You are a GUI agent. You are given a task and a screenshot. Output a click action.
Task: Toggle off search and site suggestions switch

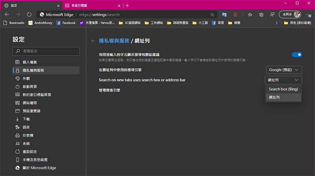click(296, 55)
